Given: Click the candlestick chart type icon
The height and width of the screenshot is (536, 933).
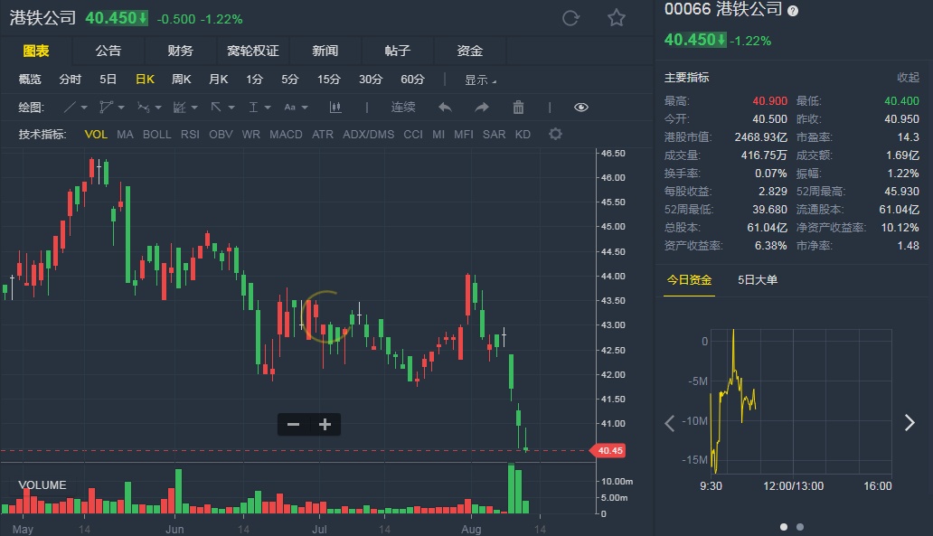Looking at the screenshot, I should [x=335, y=107].
